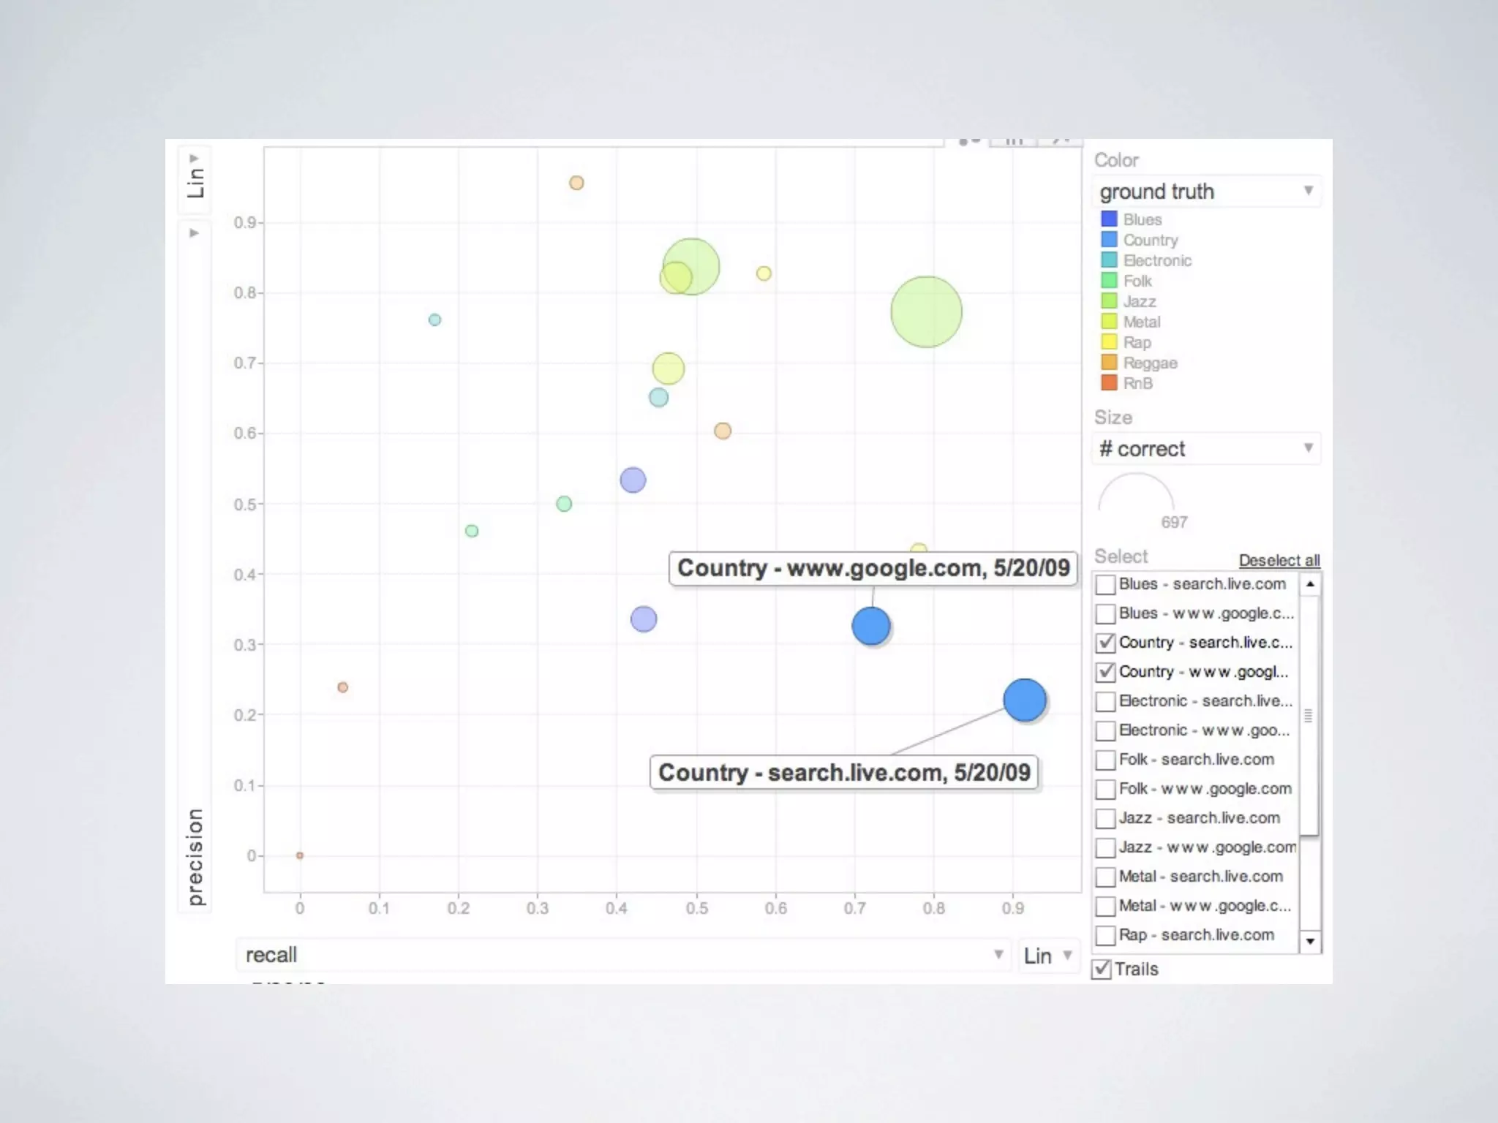1498x1123 pixels.
Task: Click scroll-up arrow of Select list
Action: pyautogui.click(x=1310, y=584)
